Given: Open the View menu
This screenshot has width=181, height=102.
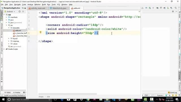Looking at the screenshot, I should 11,5.
